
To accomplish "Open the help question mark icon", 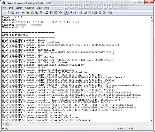I will click(110, 12).
